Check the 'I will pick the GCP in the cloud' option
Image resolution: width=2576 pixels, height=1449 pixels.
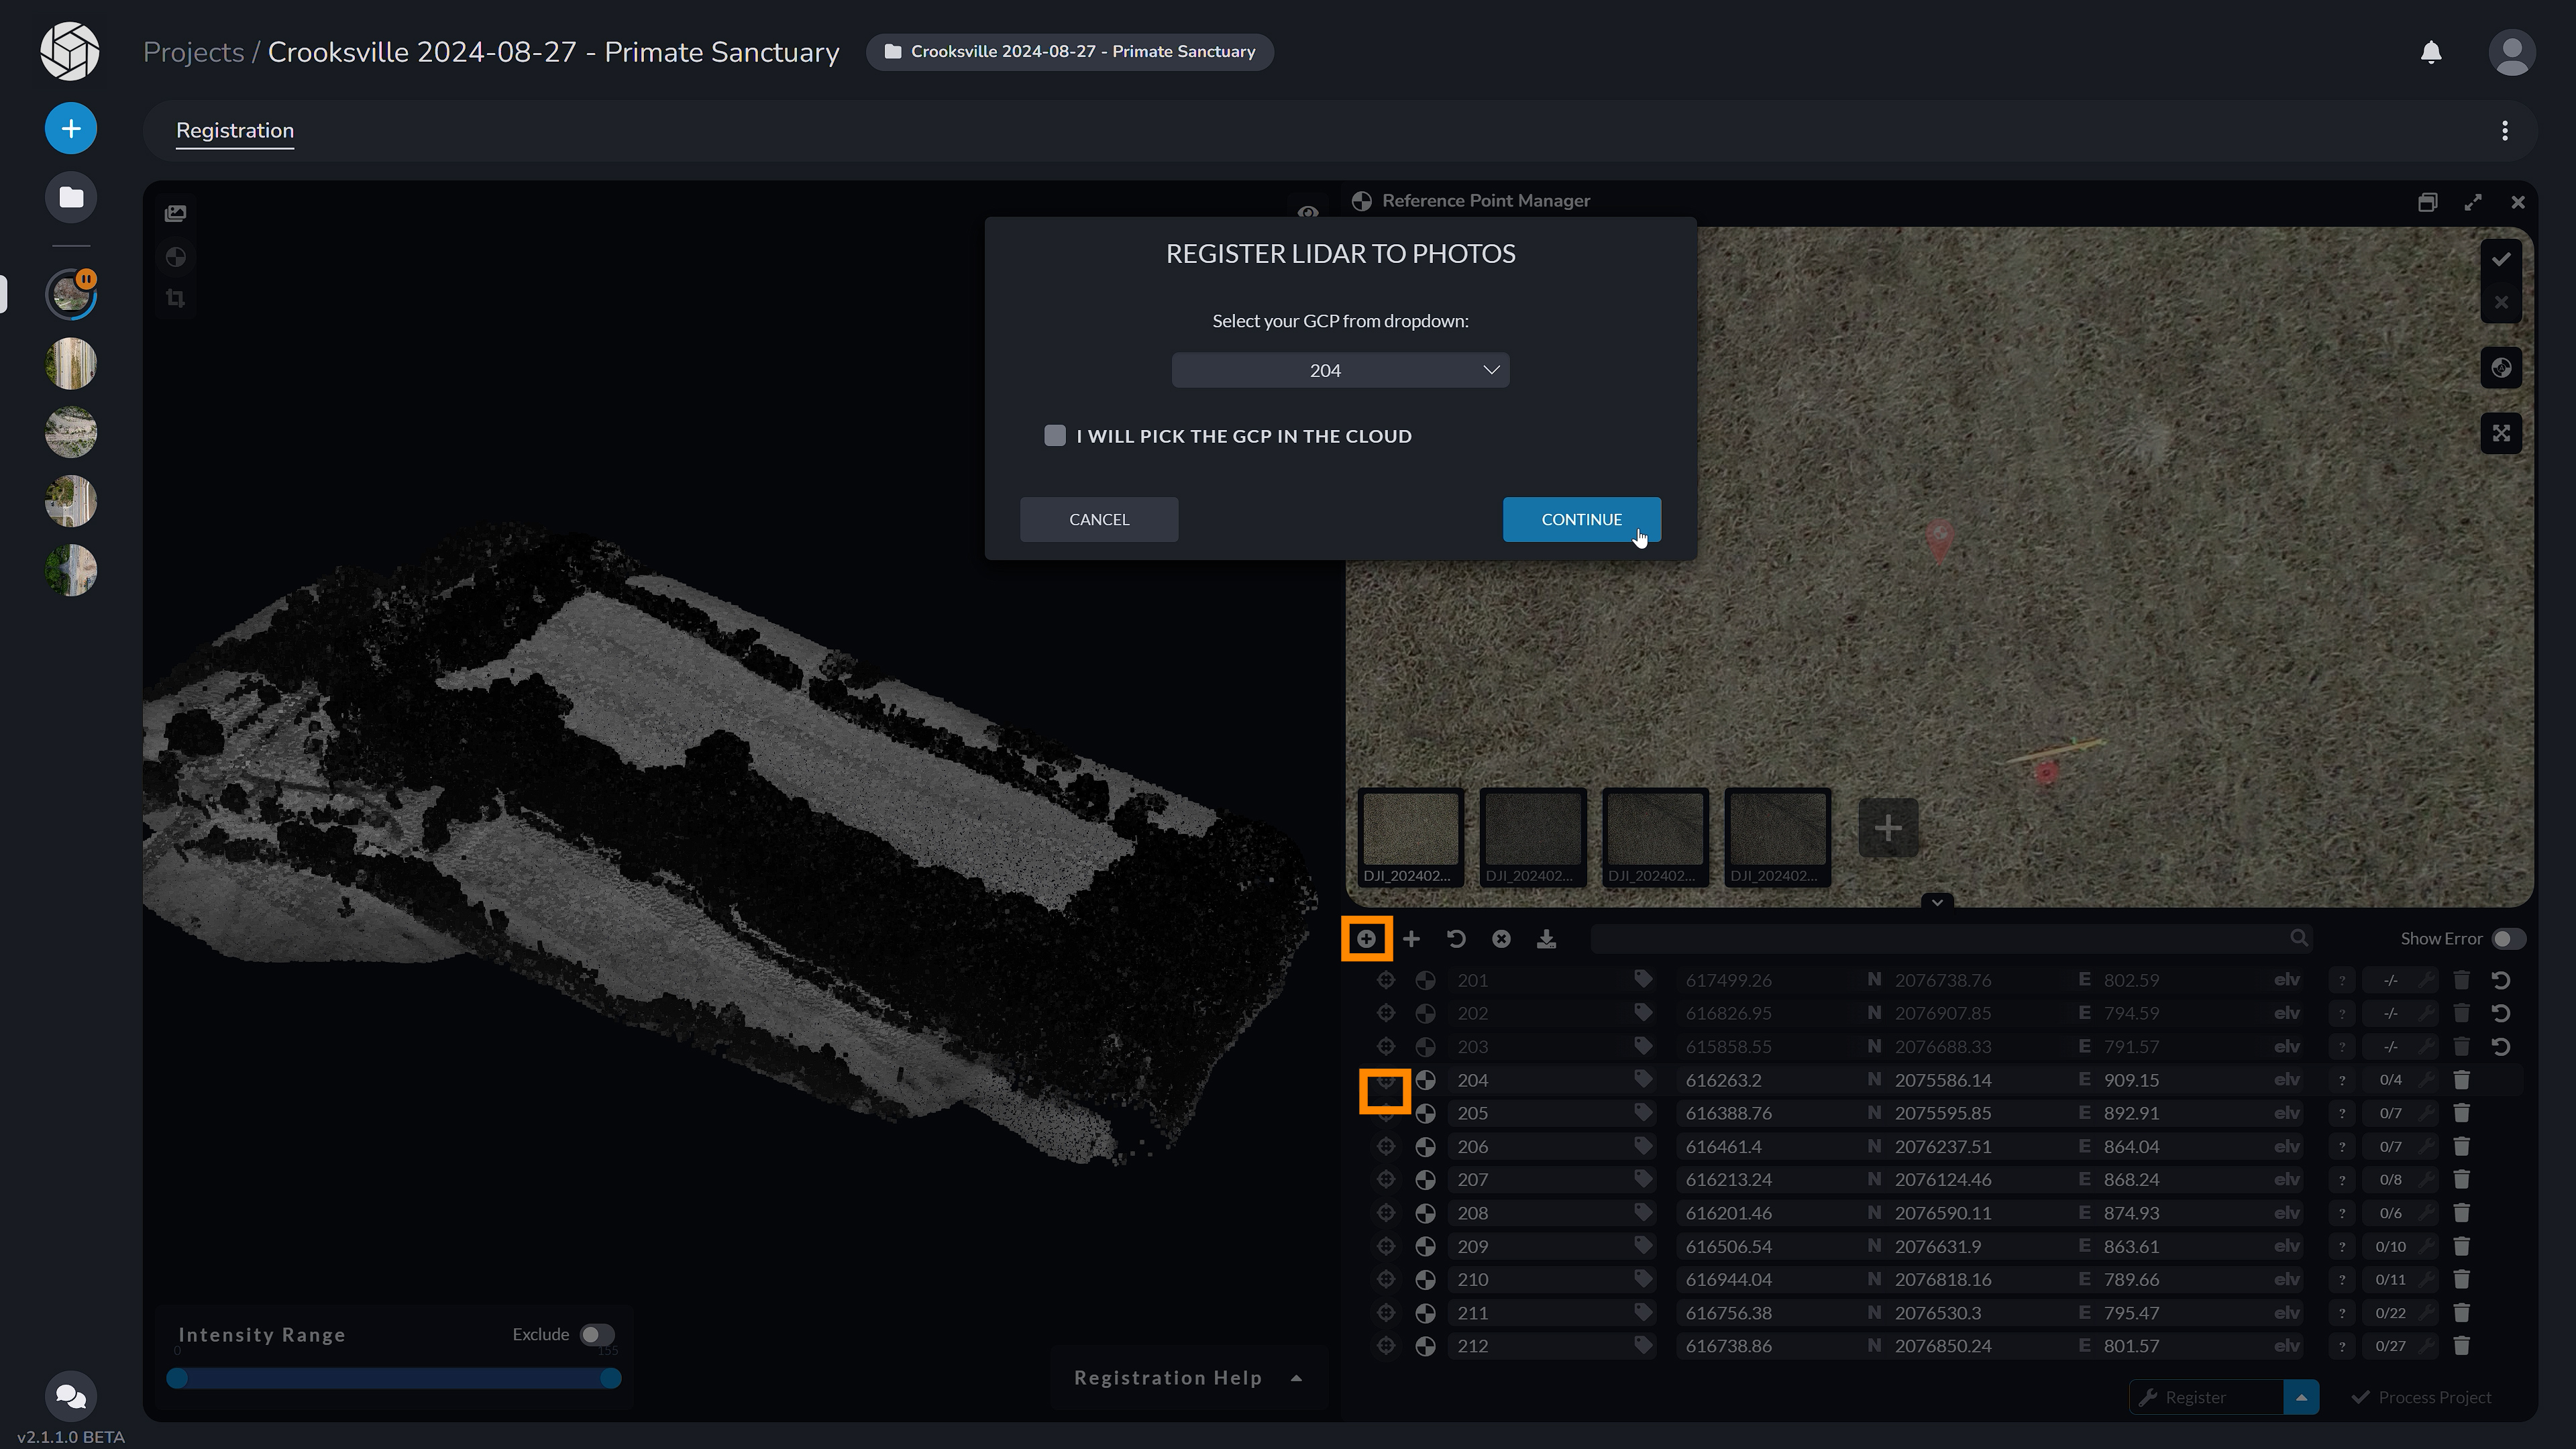coord(1055,435)
